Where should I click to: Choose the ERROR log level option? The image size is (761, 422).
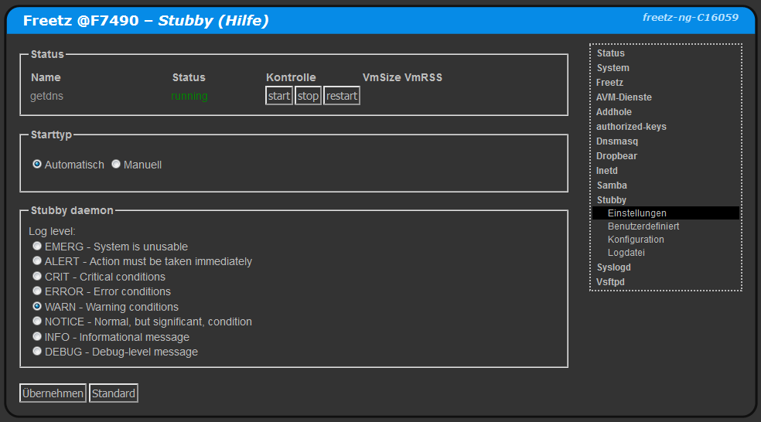37,291
